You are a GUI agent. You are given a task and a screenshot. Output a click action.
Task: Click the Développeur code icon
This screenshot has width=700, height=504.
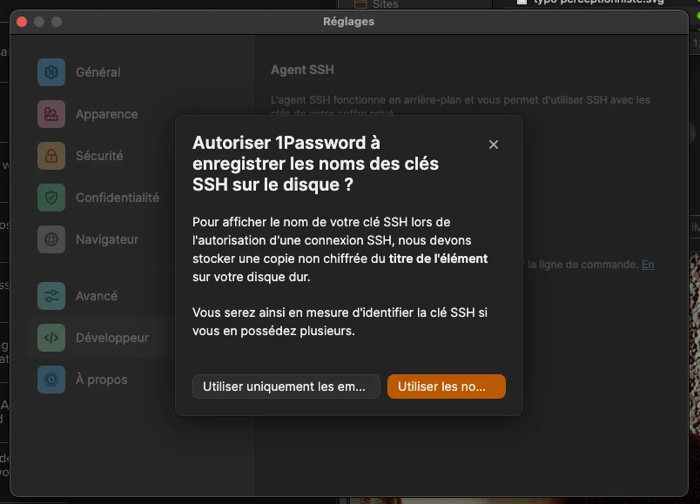click(51, 338)
